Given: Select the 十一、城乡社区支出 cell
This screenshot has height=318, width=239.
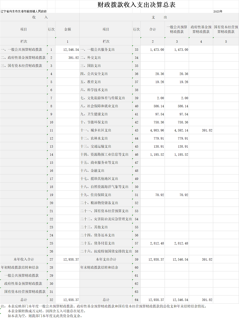Looking at the screenshot, I should coord(106,130).
